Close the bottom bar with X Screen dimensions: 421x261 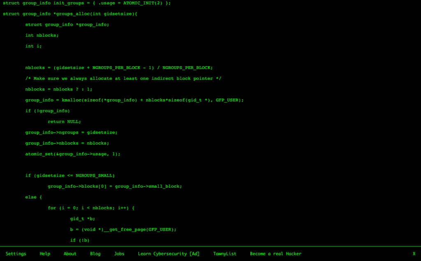414,254
